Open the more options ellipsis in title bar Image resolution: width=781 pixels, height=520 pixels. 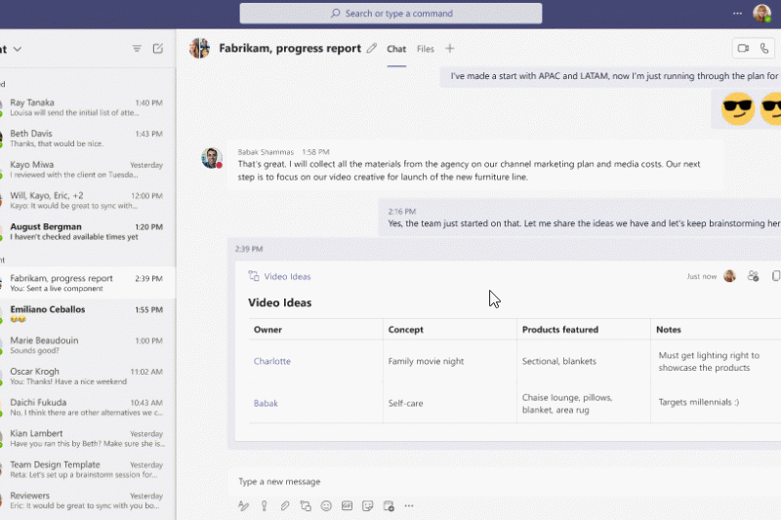[x=737, y=14]
